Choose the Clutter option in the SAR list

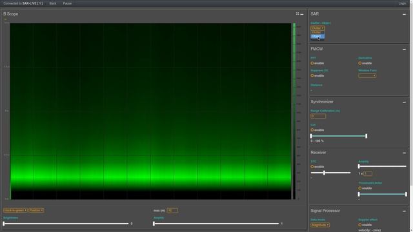point(317,32)
